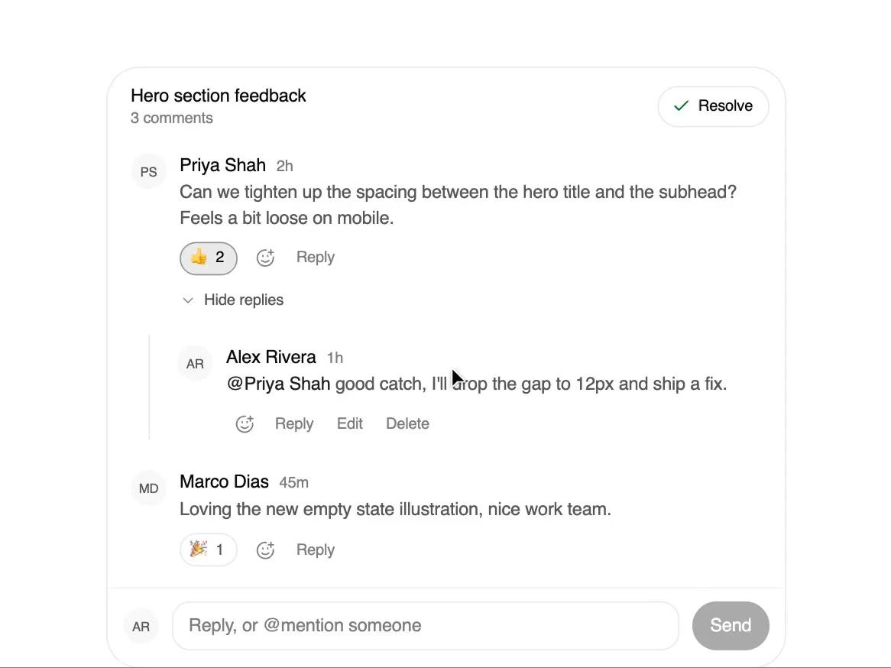The width and height of the screenshot is (891, 668).
Task: Focus the Reply or @mention input field
Action: pyautogui.click(x=426, y=625)
